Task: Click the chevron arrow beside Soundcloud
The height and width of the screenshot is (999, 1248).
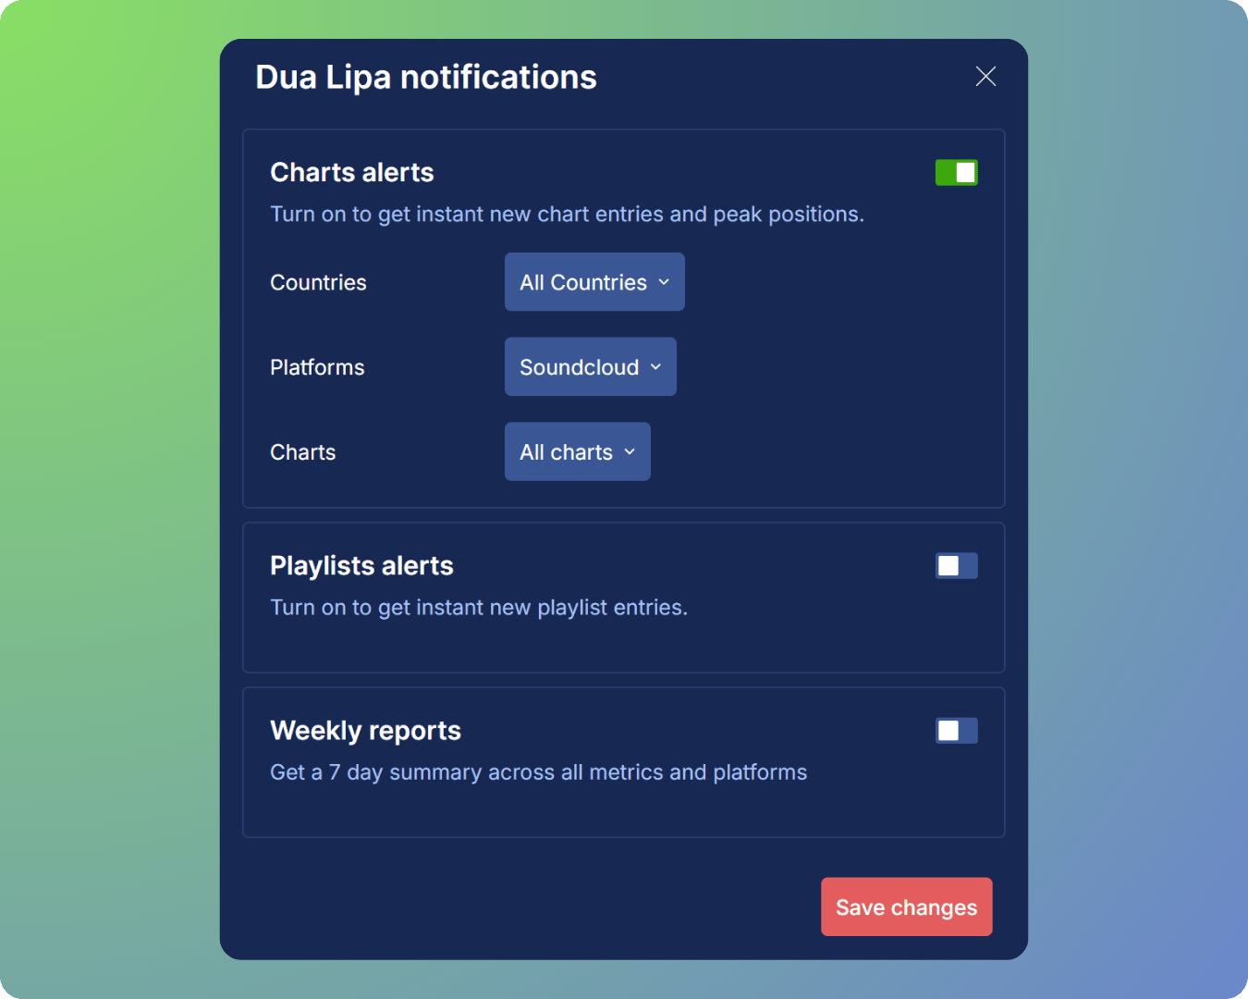Action: click(x=655, y=367)
